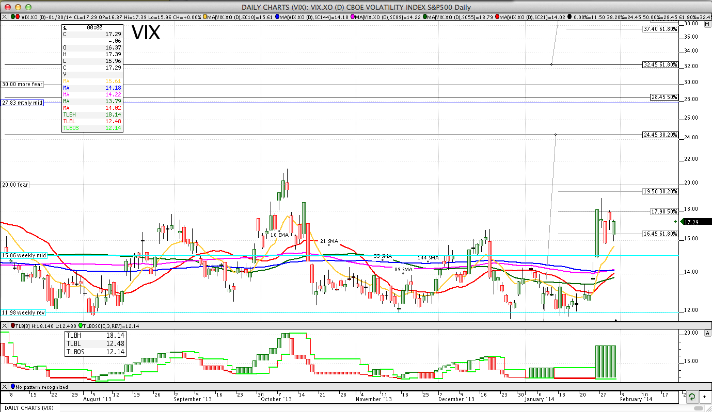Click the black Fibonacci retracement marker
The image size is (712, 412).
(x=569, y=17)
